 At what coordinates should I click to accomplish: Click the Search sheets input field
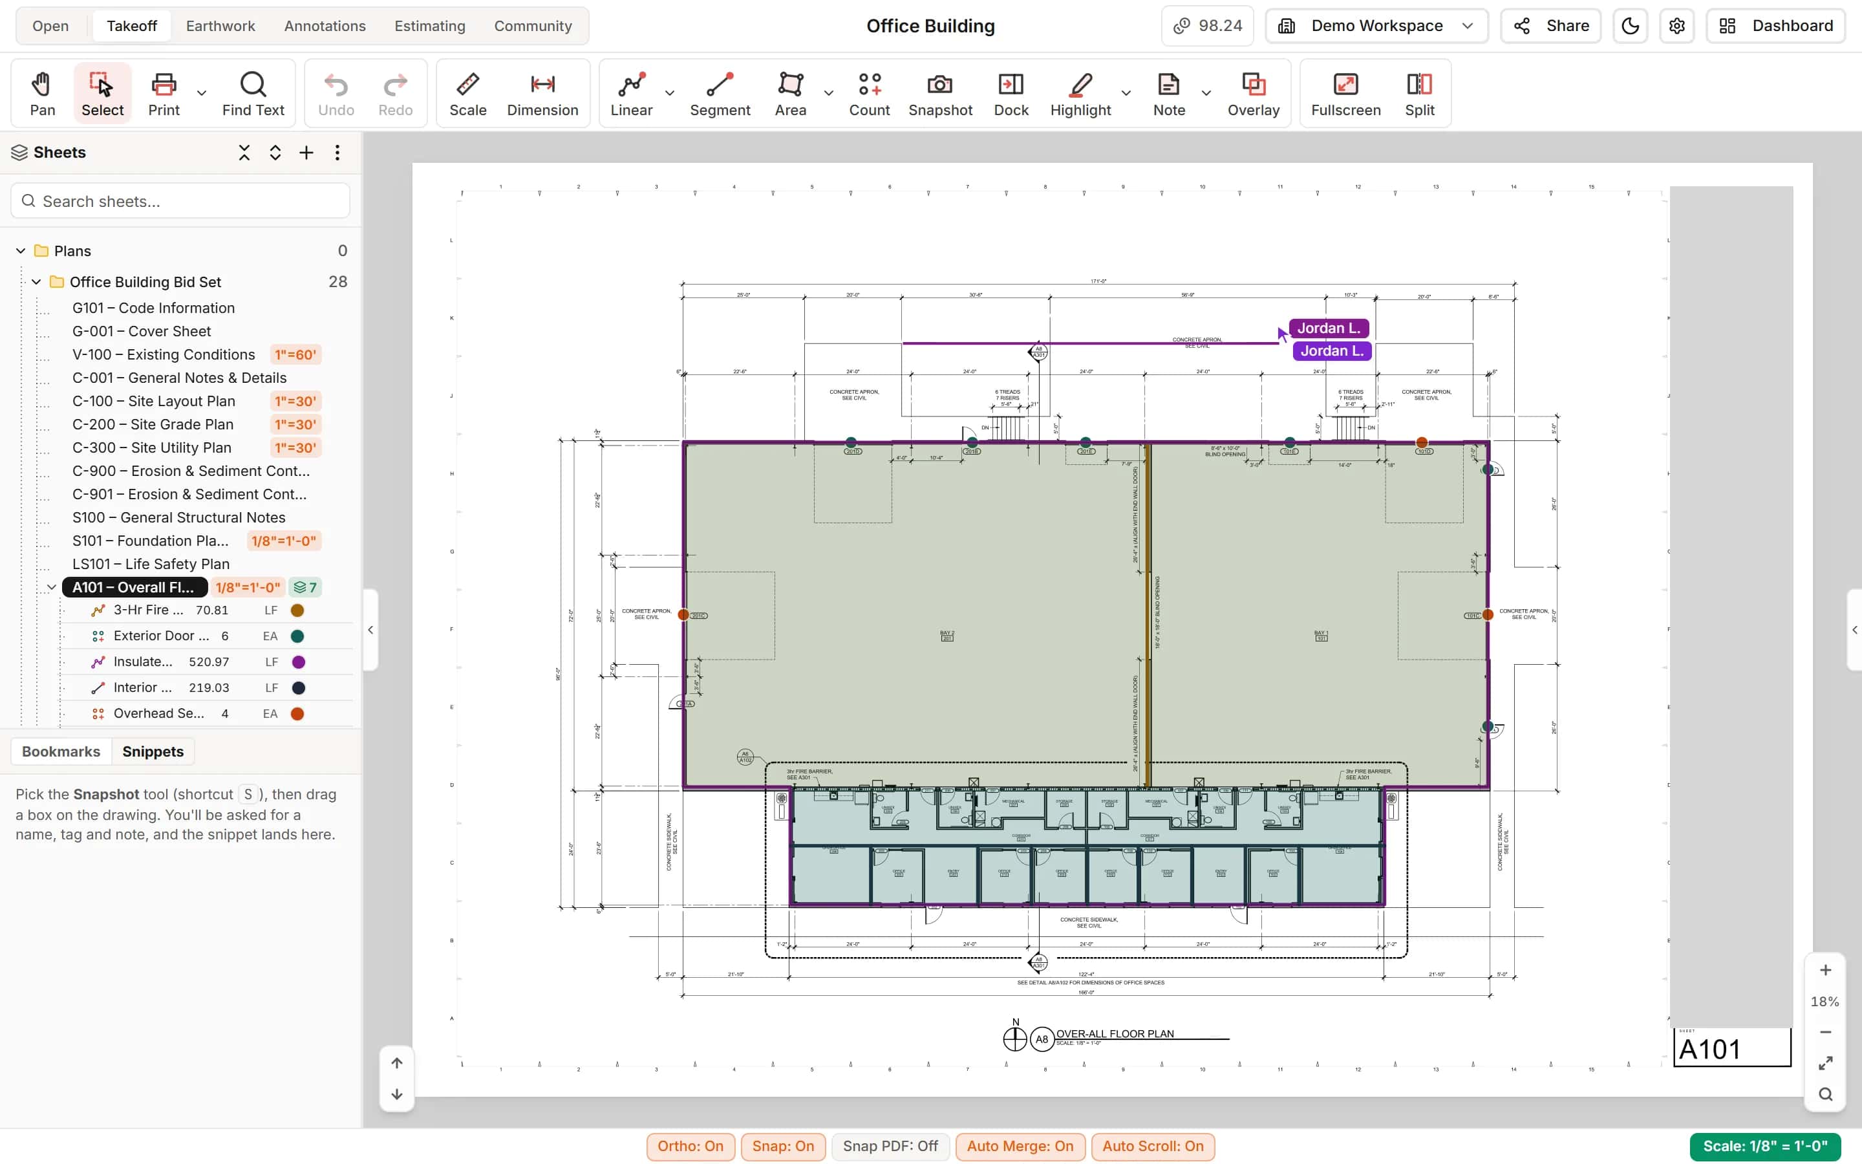180,201
